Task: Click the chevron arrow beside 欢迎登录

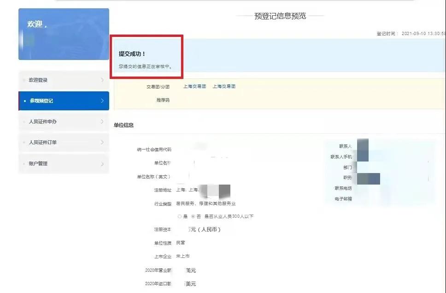Action: 102,80
